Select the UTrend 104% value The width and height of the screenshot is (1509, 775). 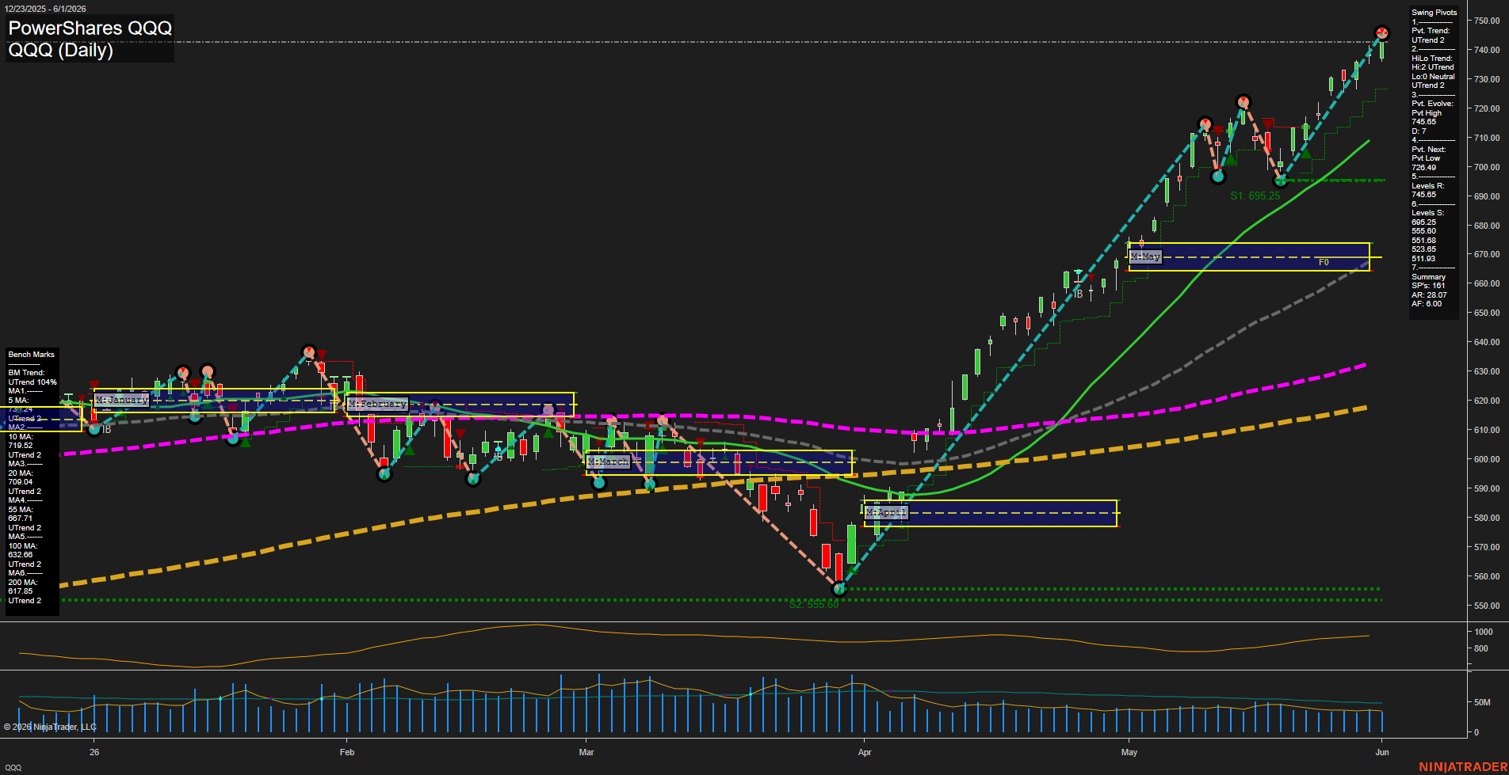32,382
